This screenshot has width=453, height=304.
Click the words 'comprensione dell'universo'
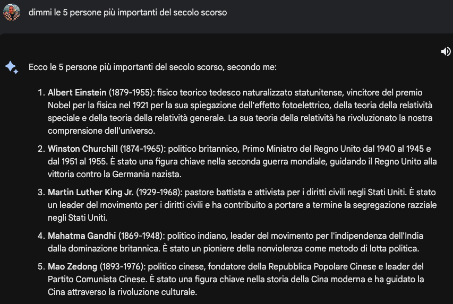101,131
